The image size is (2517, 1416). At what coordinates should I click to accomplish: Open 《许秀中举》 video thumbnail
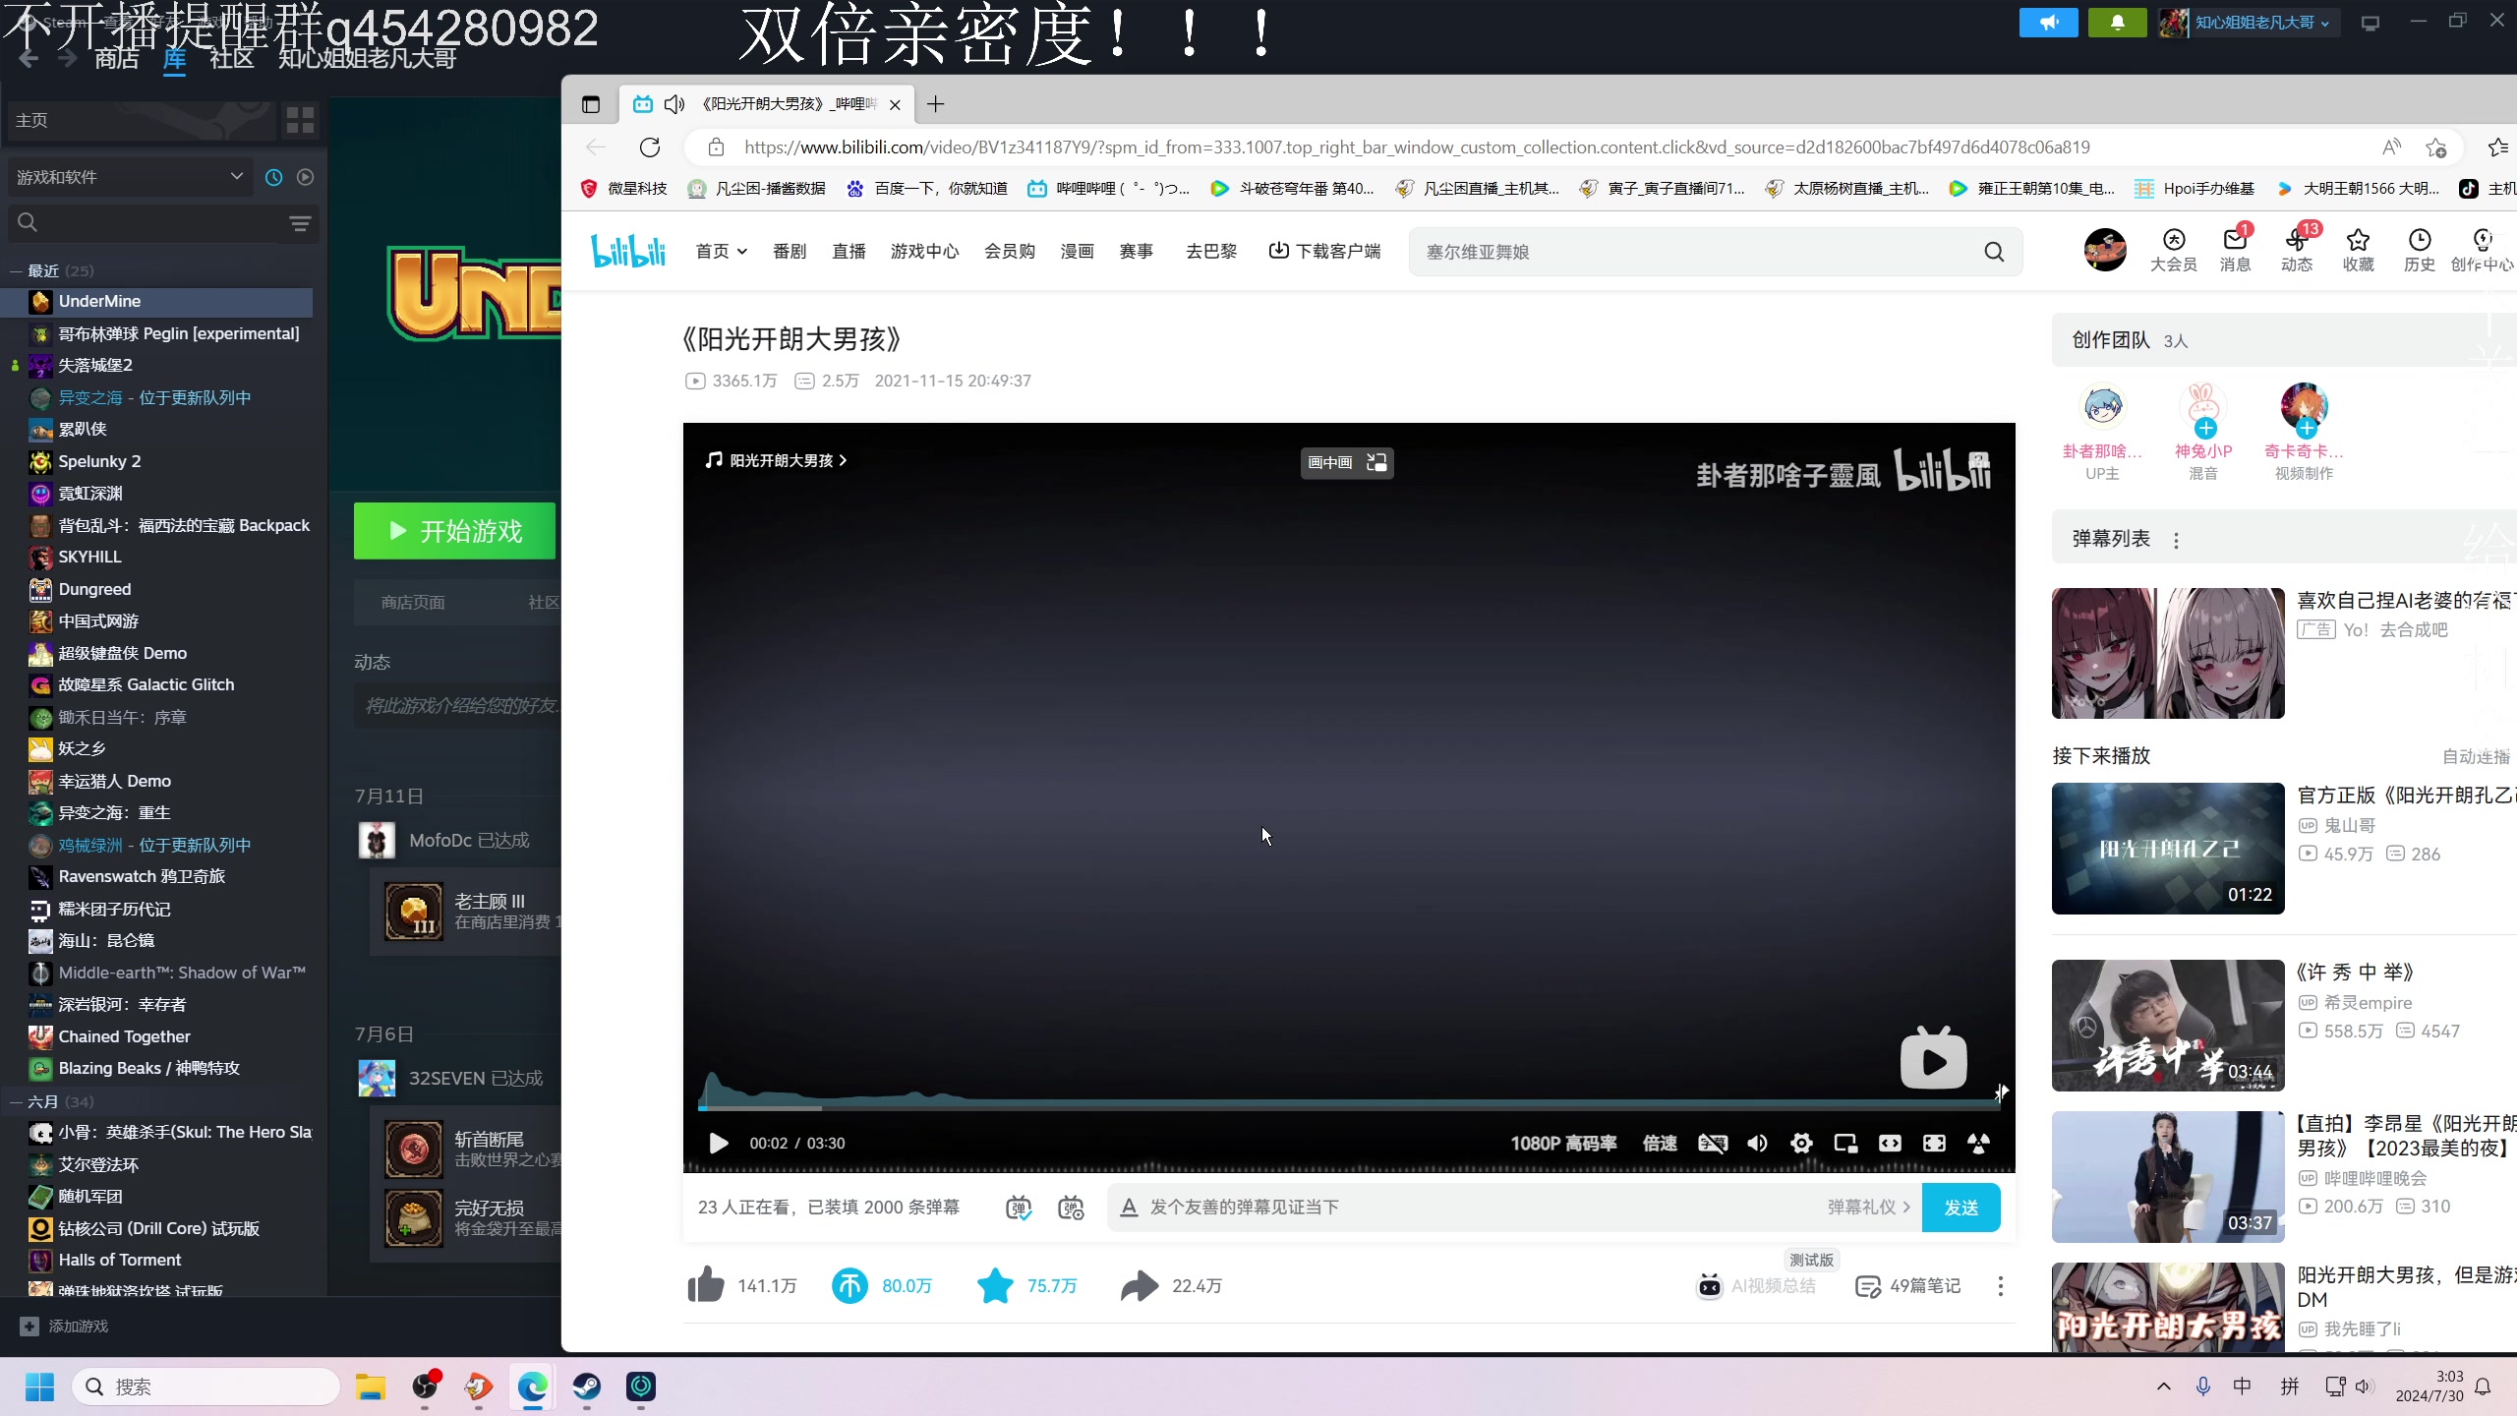(2168, 1025)
